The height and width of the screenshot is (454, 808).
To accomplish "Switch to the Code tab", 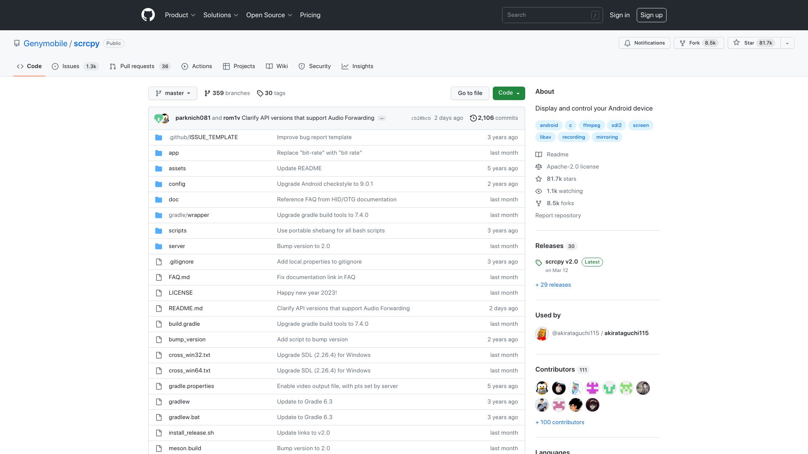I will (29, 66).
